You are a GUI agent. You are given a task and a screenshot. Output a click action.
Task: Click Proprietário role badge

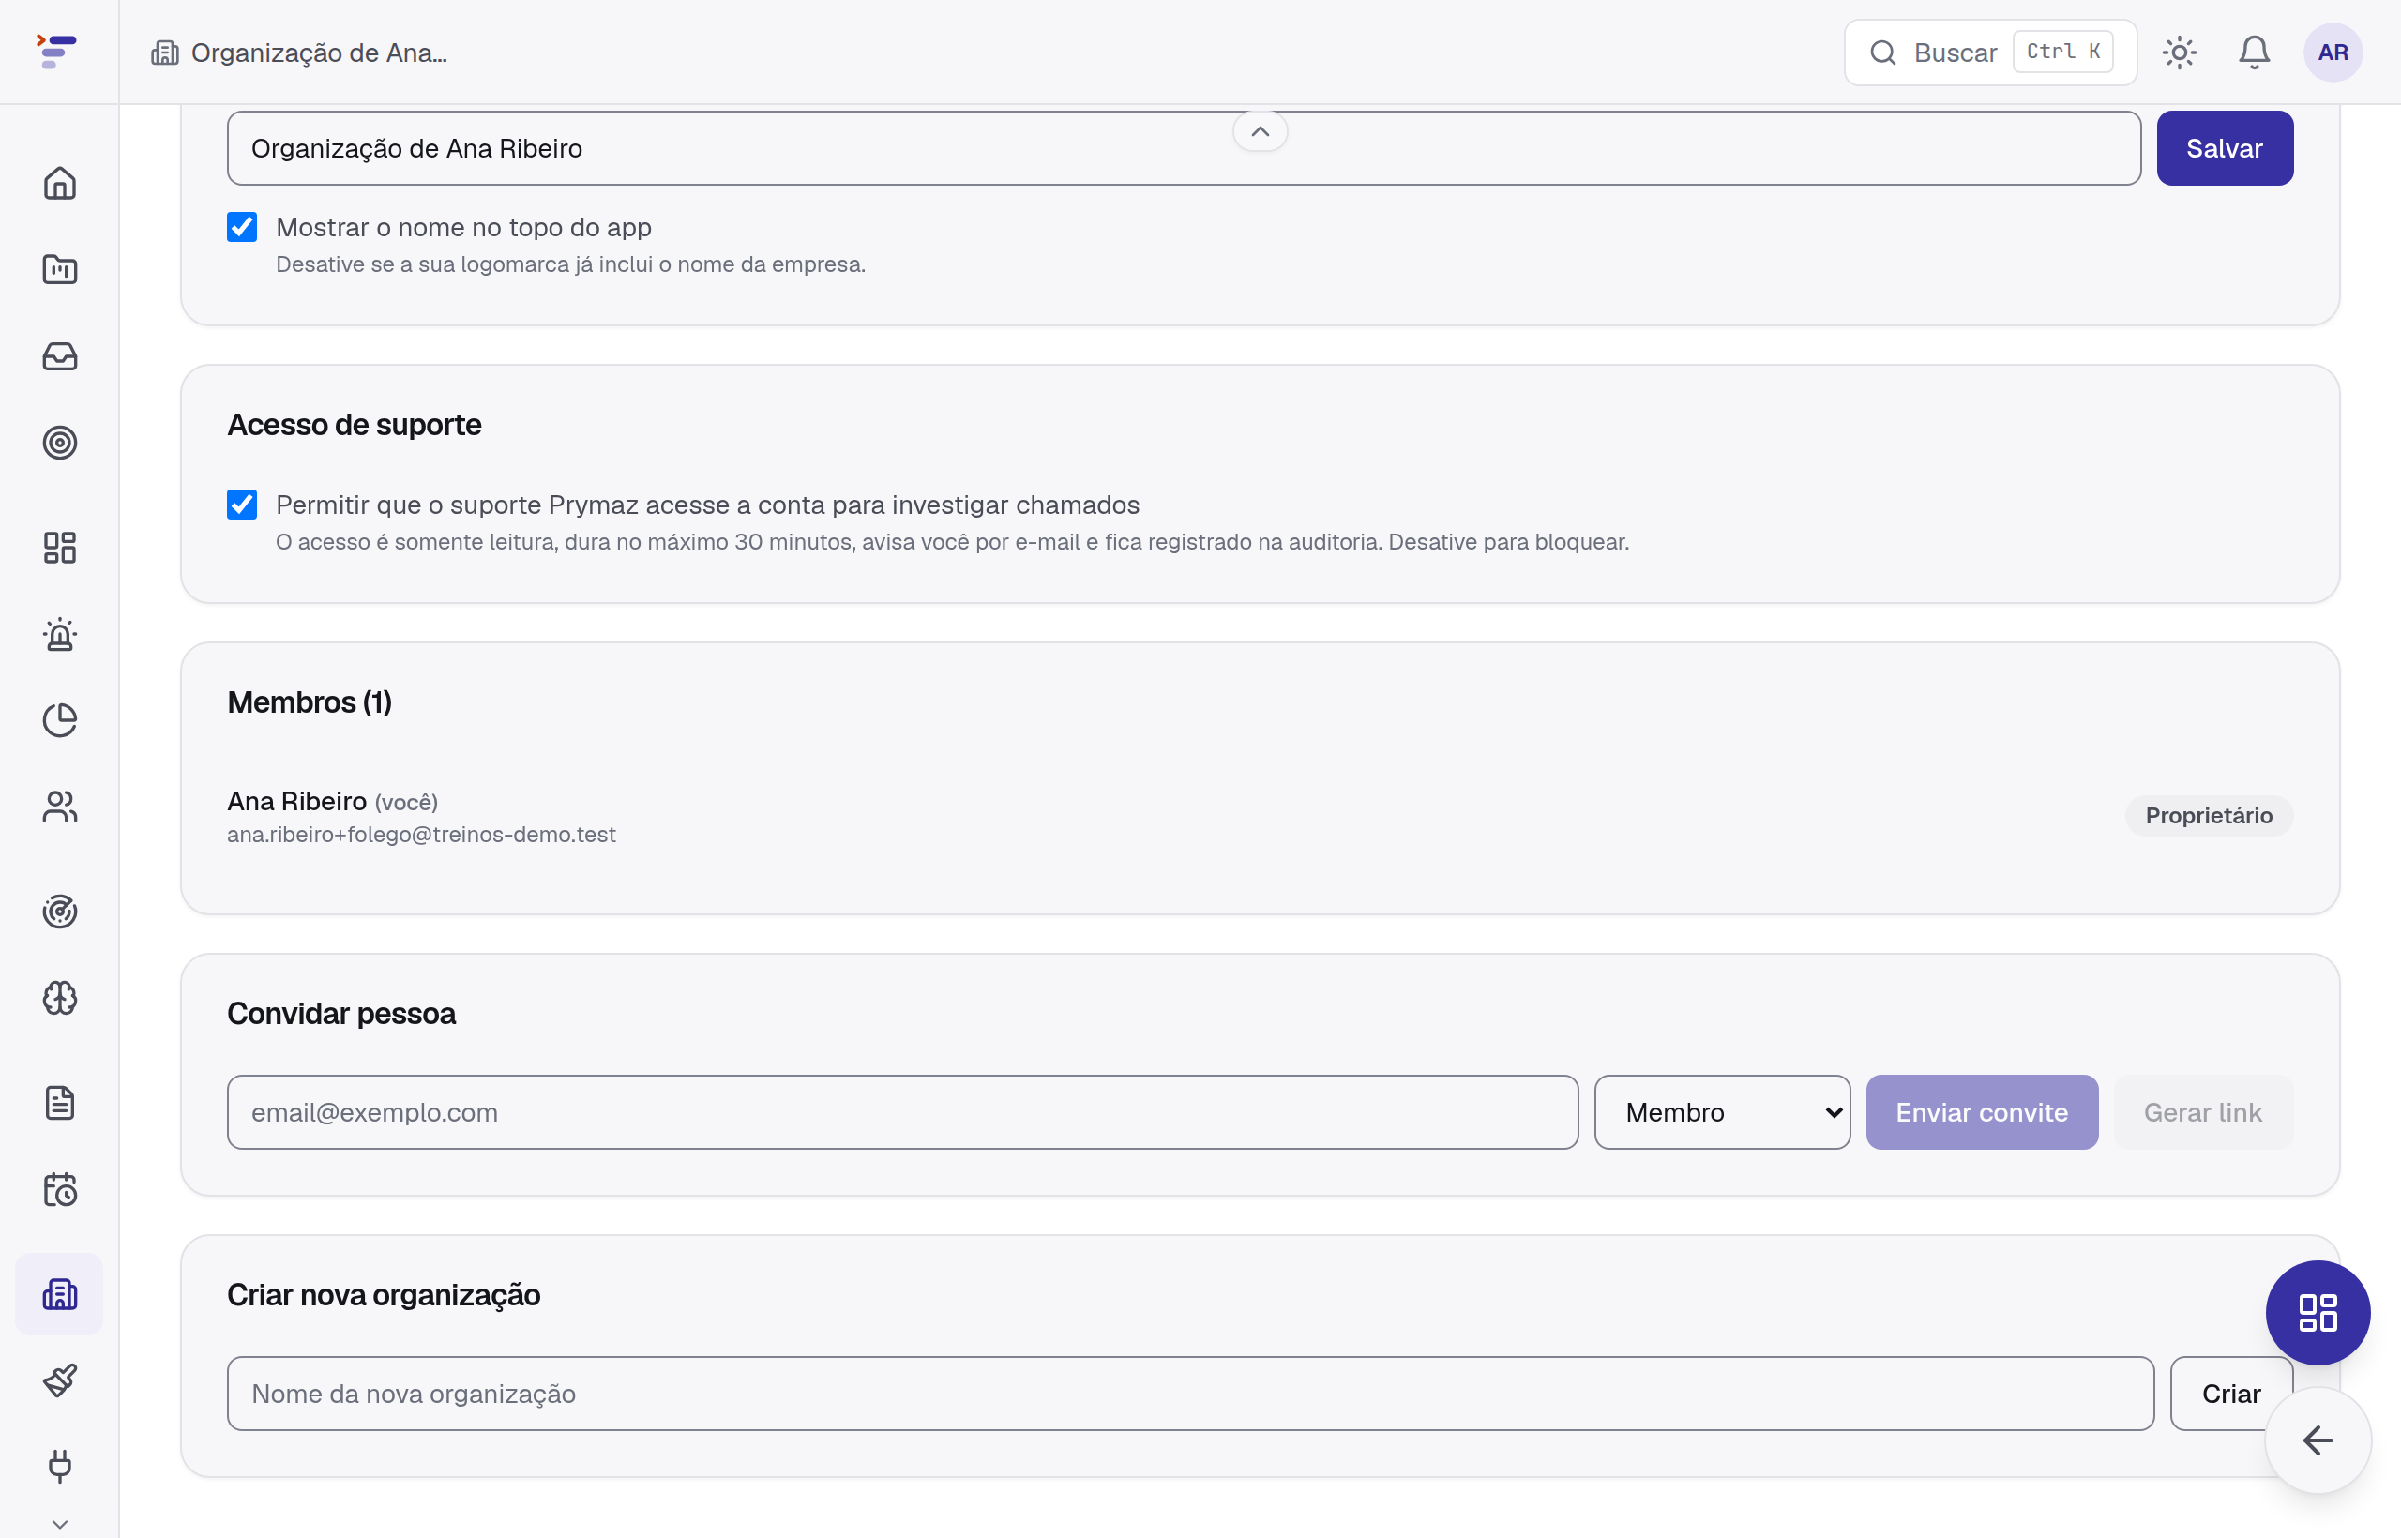(x=2208, y=815)
